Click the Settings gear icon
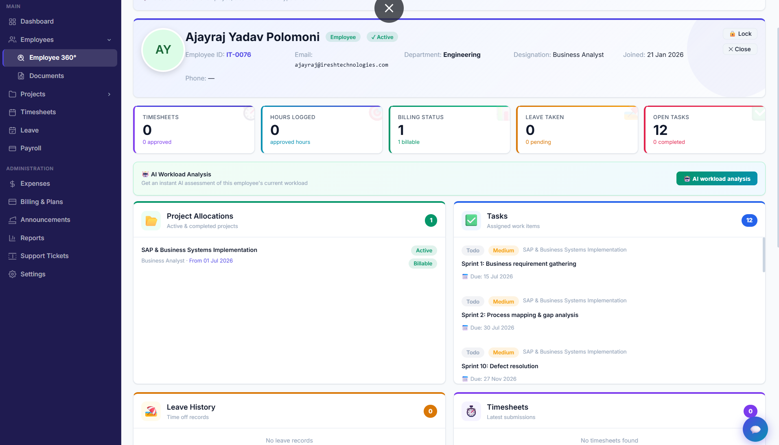This screenshot has width=779, height=445. [12, 274]
